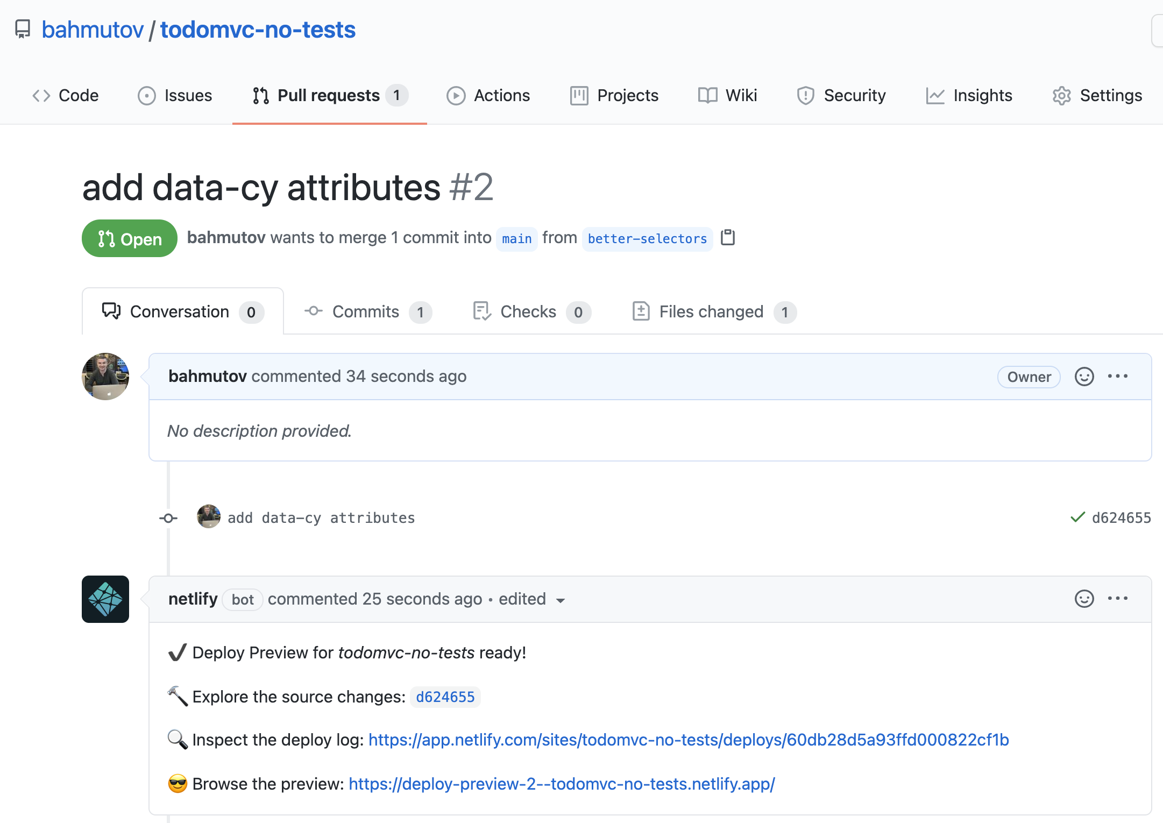The height and width of the screenshot is (823, 1163).
Task: Add reaction to netlify's comment
Action: [1084, 599]
